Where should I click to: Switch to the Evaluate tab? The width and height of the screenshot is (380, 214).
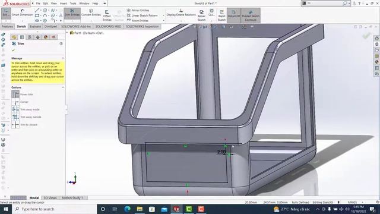35,26
